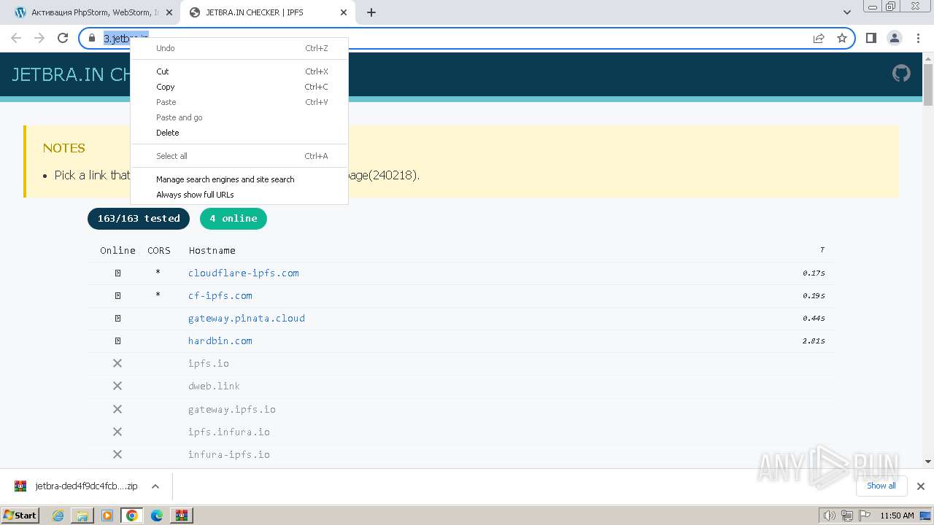This screenshot has height=525, width=934.
Task: Bookmark this page with the star icon
Action: [842, 38]
